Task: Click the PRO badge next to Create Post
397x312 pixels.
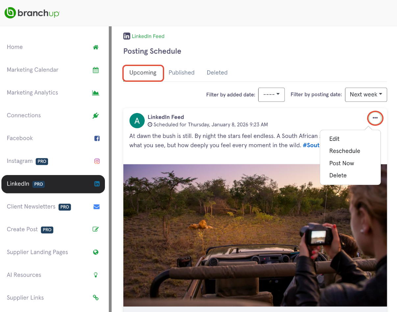Action: coord(47,230)
